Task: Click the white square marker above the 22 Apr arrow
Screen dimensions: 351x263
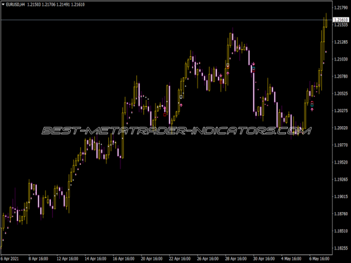Action: point(181,96)
